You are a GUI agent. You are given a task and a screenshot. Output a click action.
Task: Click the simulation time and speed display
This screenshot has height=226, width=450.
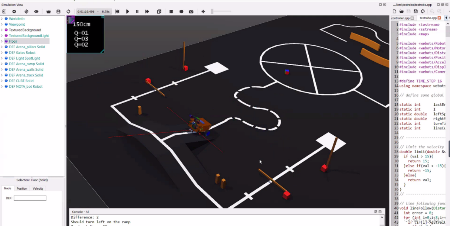click(x=94, y=11)
